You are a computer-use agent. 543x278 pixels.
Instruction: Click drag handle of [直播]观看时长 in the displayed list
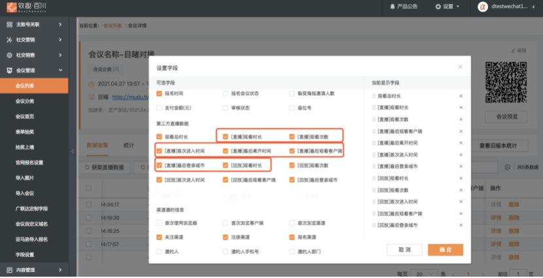click(374, 108)
